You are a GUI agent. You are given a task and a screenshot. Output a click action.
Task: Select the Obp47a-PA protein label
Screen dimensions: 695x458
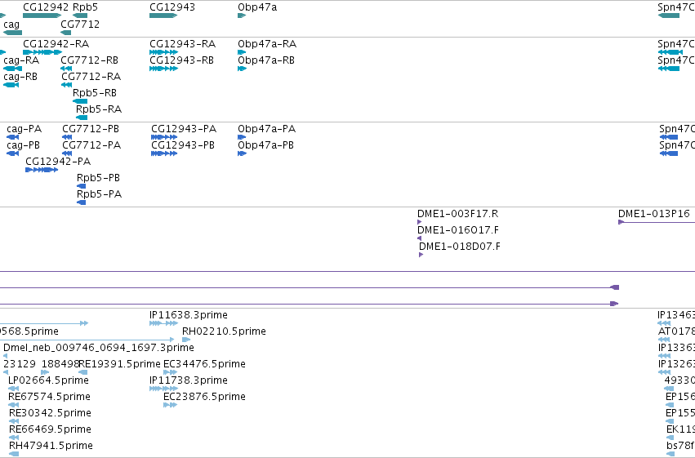pos(266,129)
